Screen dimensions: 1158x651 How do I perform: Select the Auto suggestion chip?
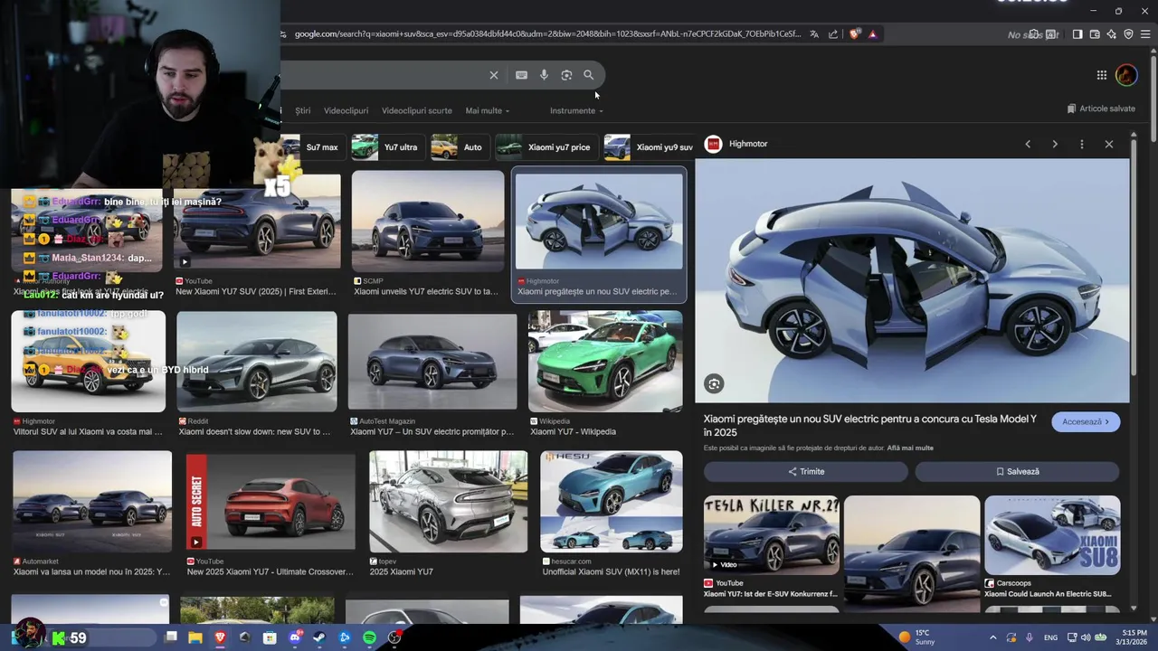pyautogui.click(x=459, y=147)
